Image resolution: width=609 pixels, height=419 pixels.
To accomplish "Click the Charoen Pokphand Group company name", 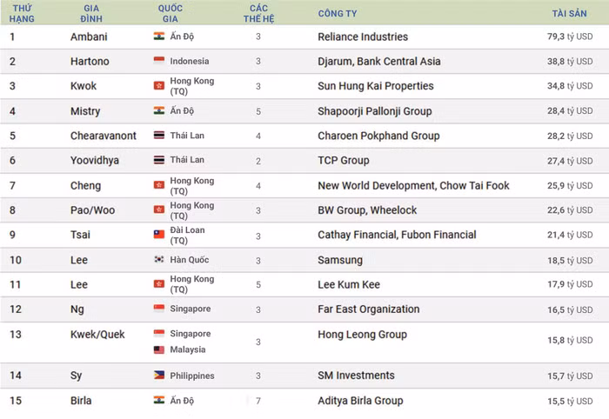I will [378, 136].
